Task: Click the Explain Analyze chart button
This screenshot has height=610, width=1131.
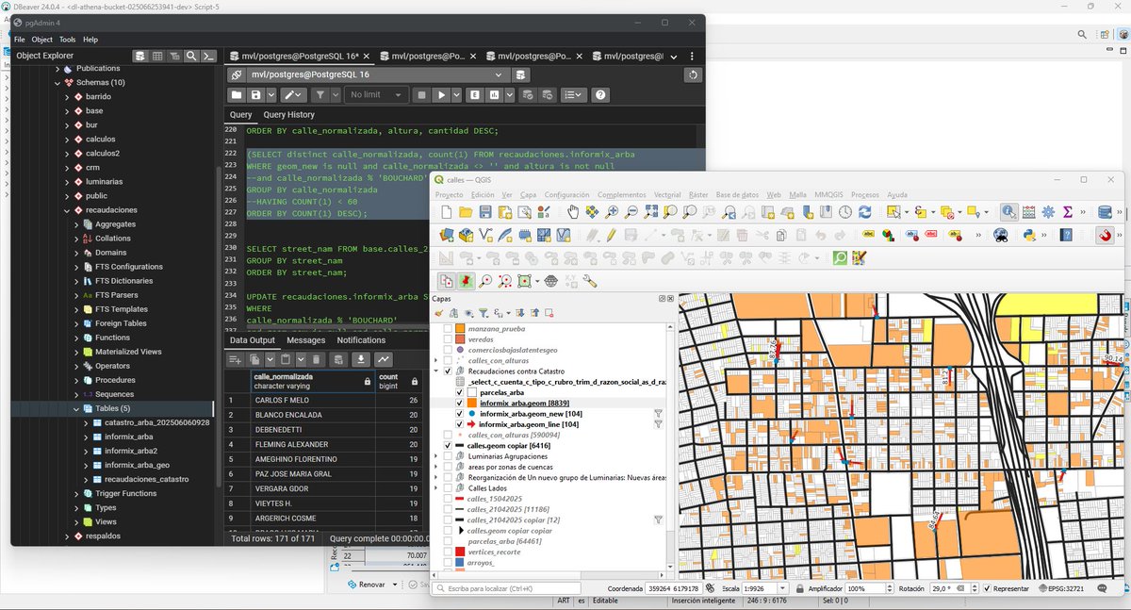Action: (495, 95)
